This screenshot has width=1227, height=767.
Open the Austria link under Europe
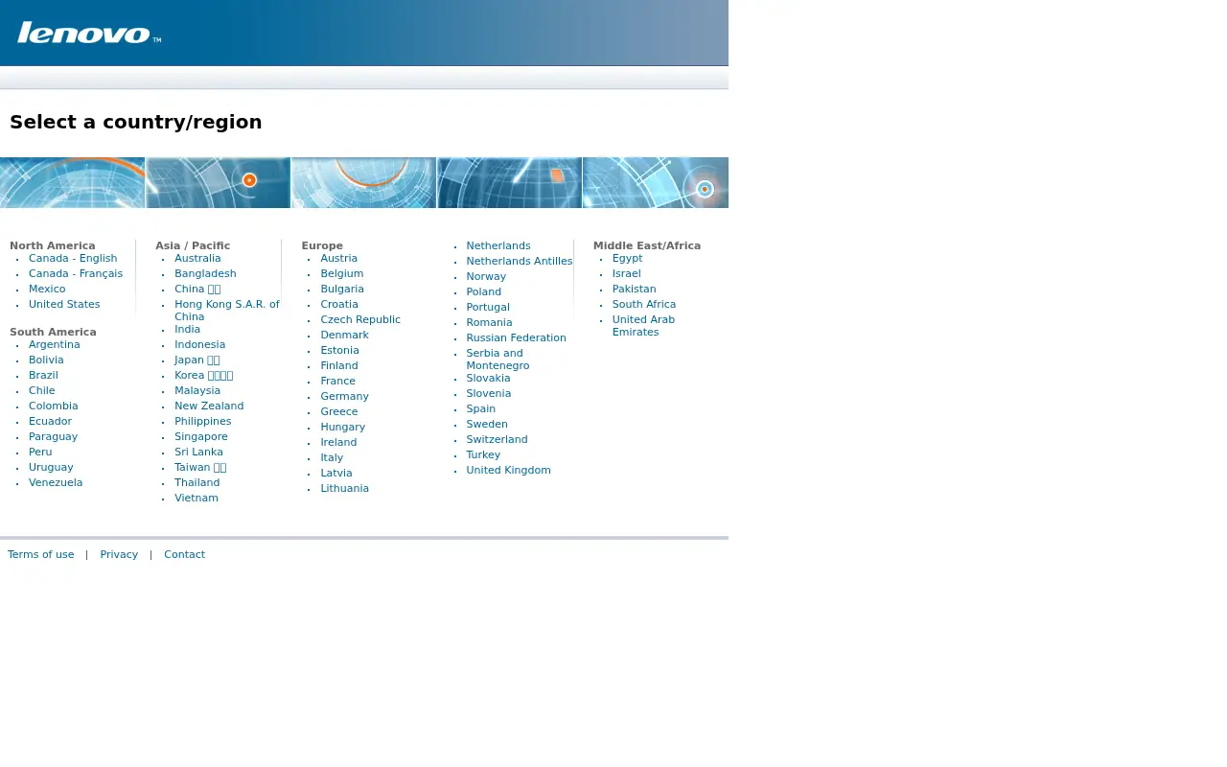point(338,258)
